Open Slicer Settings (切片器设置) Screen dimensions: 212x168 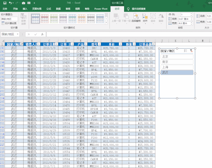coord(9,23)
